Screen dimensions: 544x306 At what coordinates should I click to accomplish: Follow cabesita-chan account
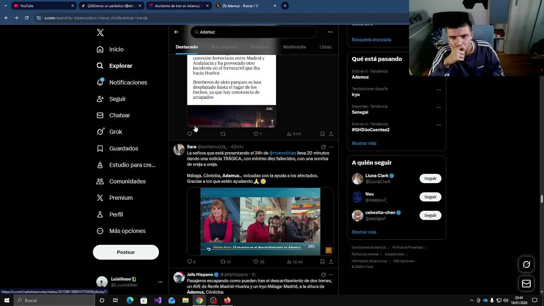coord(430,215)
